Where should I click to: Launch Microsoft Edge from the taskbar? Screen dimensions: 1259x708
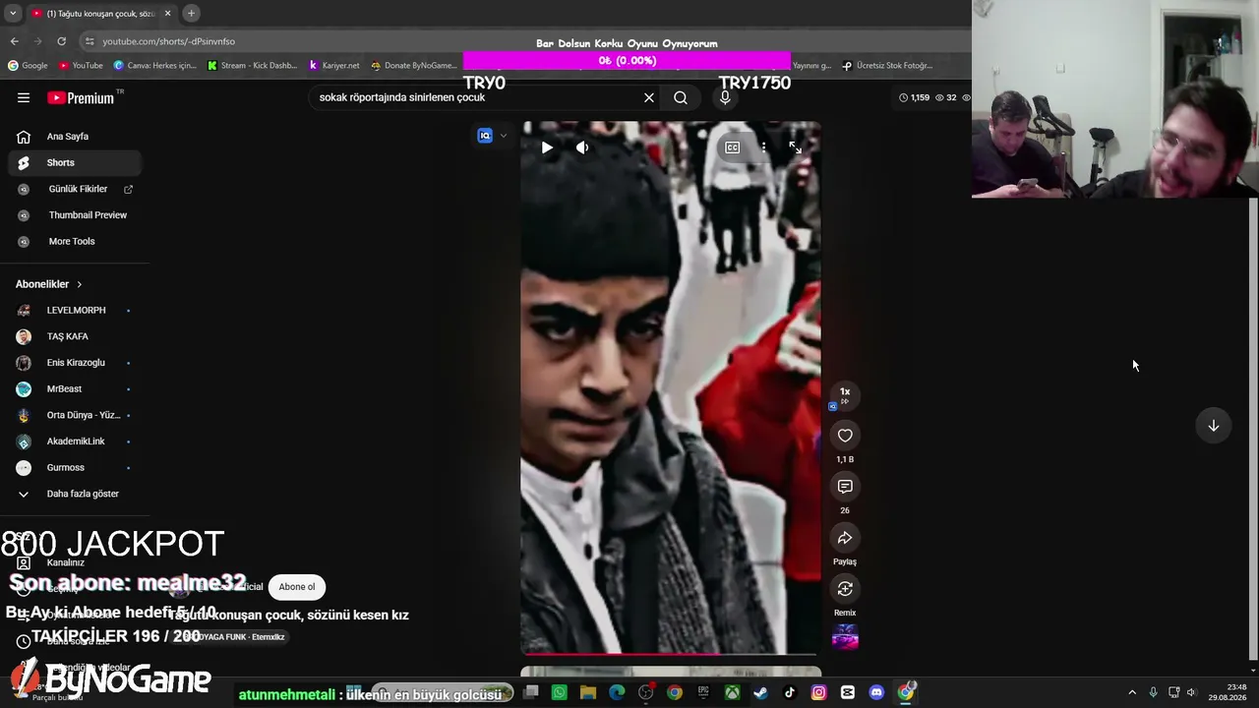[617, 693]
